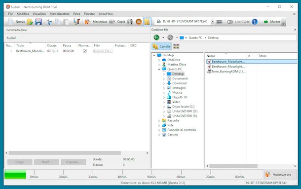301x189 pixels.
Task: Expand the Disco locale (C:) node
Action: click(x=164, y=107)
